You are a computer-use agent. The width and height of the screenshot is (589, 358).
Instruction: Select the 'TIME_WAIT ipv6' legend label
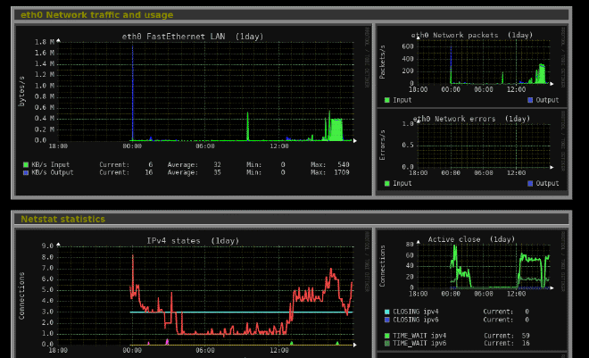coord(419,344)
